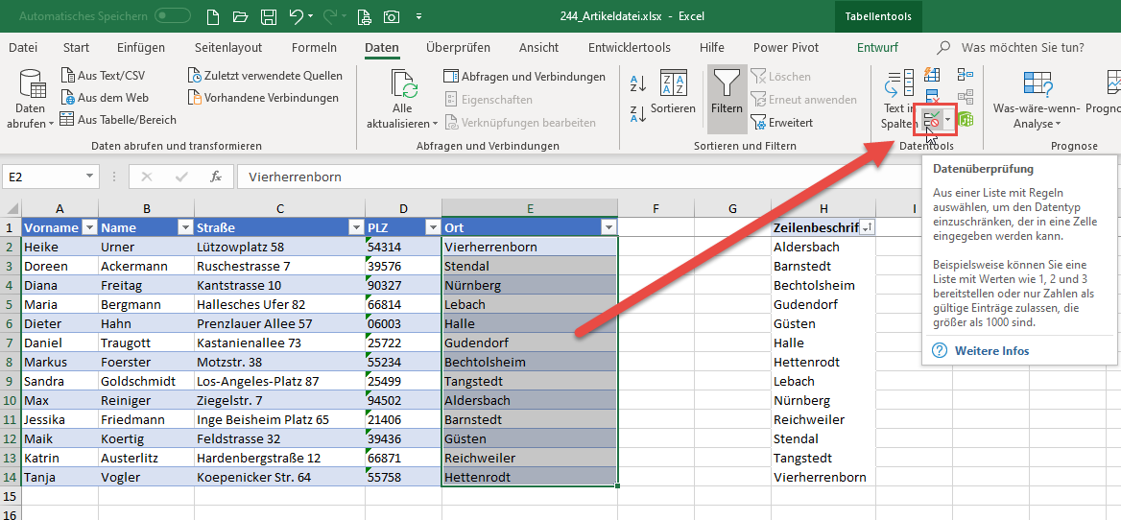
Task: Select cell containing Nürnberg in column E
Action: coord(530,285)
